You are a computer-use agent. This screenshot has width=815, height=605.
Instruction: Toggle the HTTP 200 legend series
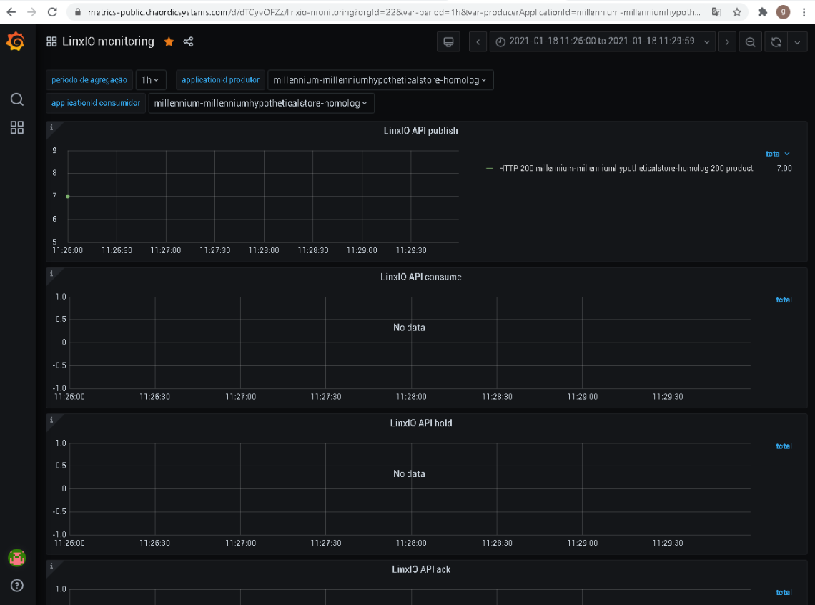(x=626, y=168)
